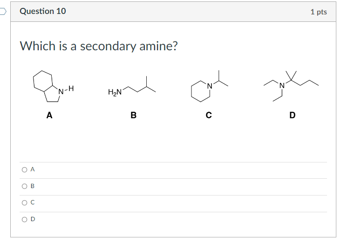341x243 pixels.
Task: Click the question text about secondary amine
Action: 99,46
